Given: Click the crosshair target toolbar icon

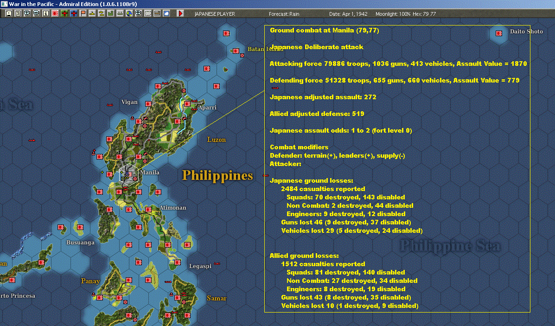Looking at the screenshot, I should pyautogui.click(x=138, y=13).
